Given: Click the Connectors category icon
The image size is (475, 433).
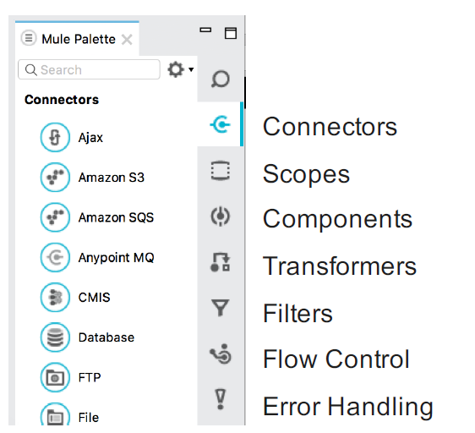Looking at the screenshot, I should tap(221, 124).
